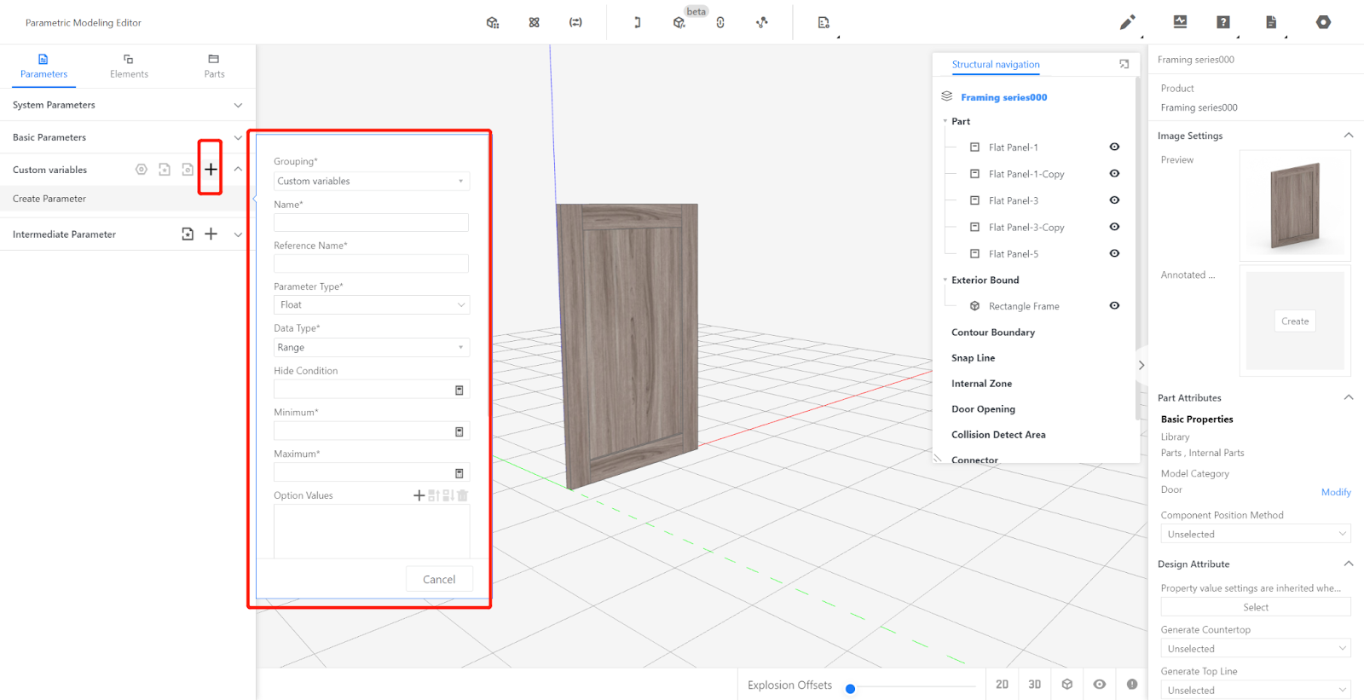Click the pencil edit icon in top toolbar

click(1127, 22)
